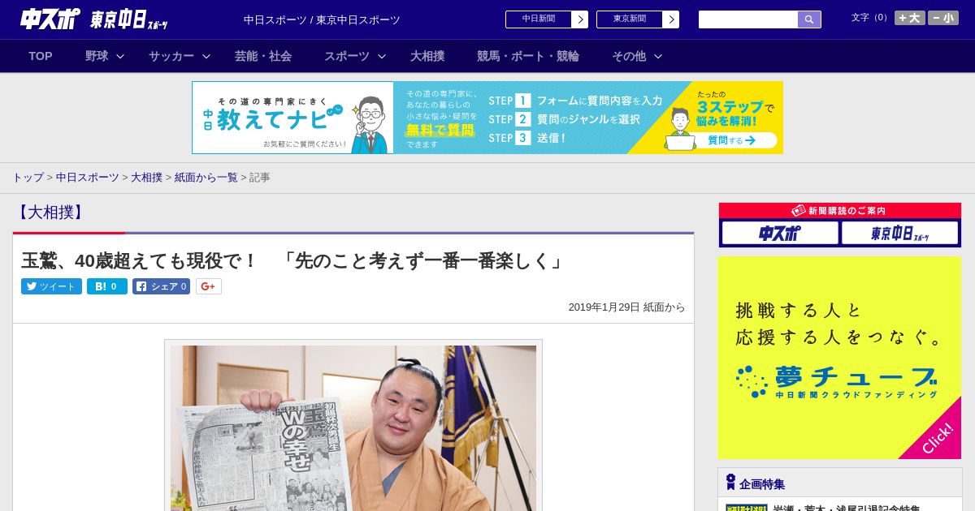Click the 【大相撲】 section heading
This screenshot has width=975, height=511.
point(50,213)
